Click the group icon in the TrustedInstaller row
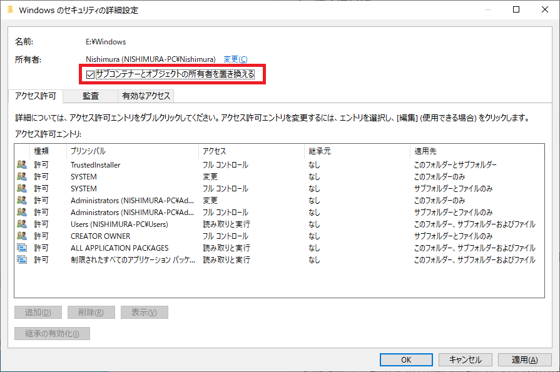The height and width of the screenshot is (372, 560). 22,164
